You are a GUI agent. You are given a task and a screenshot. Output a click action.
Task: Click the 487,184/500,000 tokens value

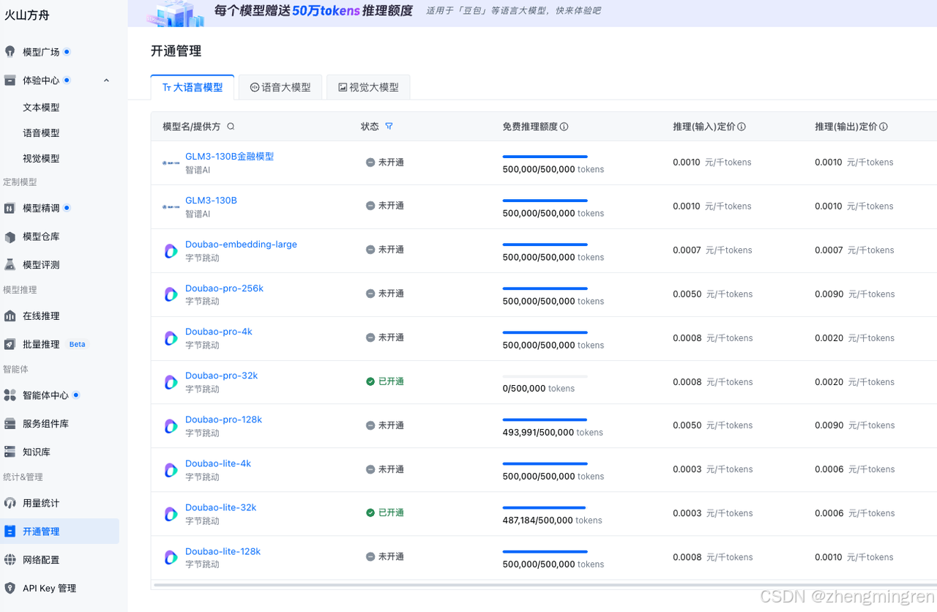553,520
